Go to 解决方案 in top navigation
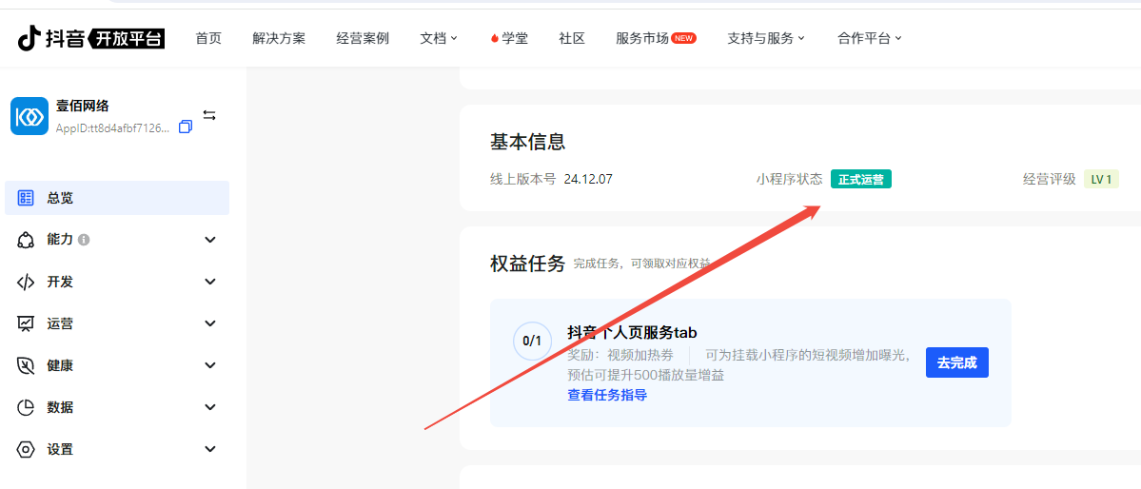This screenshot has height=489, width=1141. [x=279, y=38]
